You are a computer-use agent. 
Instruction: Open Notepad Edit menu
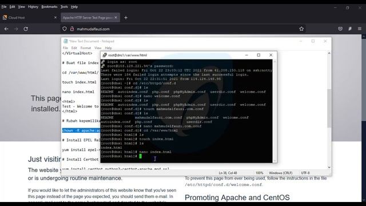coord(74,48)
